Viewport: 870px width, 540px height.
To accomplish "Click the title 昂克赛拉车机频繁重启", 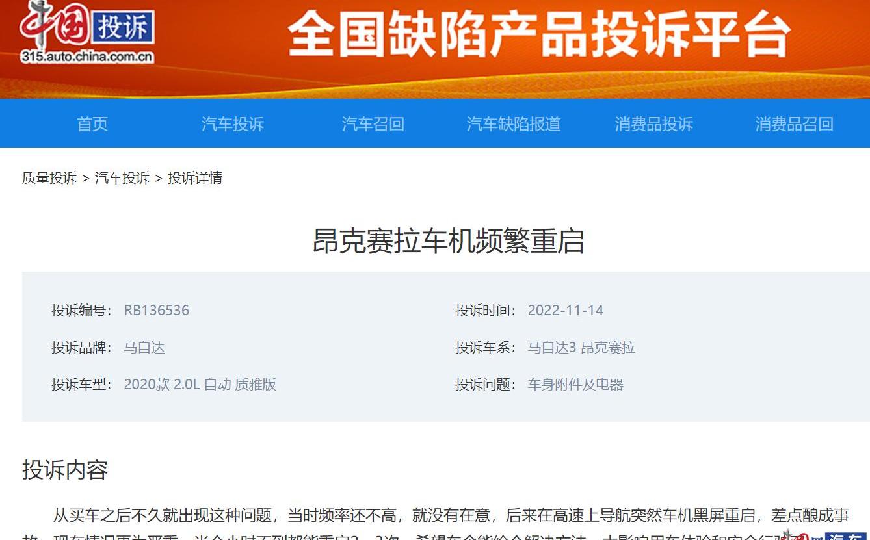I will [x=448, y=241].
